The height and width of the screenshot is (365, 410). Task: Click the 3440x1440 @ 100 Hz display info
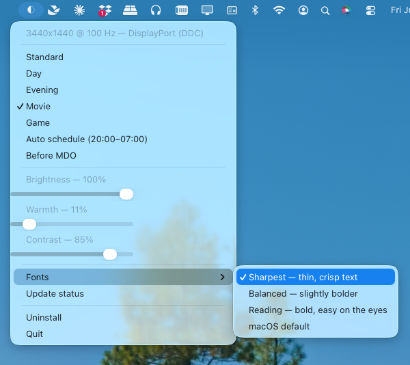click(x=115, y=33)
